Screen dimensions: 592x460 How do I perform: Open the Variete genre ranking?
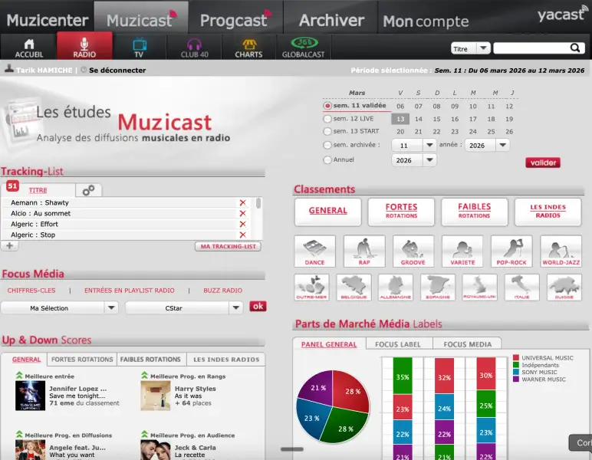pyautogui.click(x=462, y=251)
